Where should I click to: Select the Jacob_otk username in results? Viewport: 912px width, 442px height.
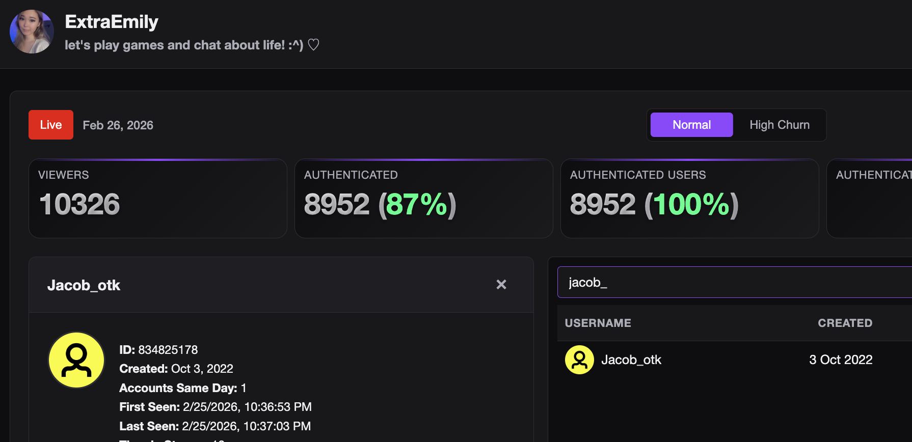tap(631, 360)
